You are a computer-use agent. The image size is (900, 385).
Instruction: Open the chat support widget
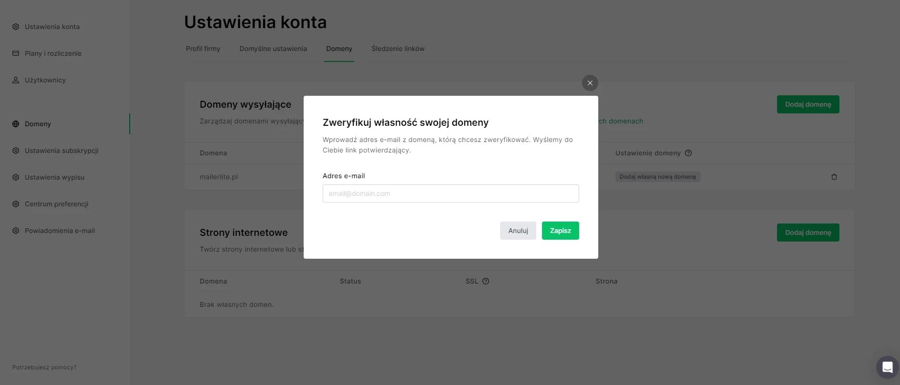(x=887, y=367)
